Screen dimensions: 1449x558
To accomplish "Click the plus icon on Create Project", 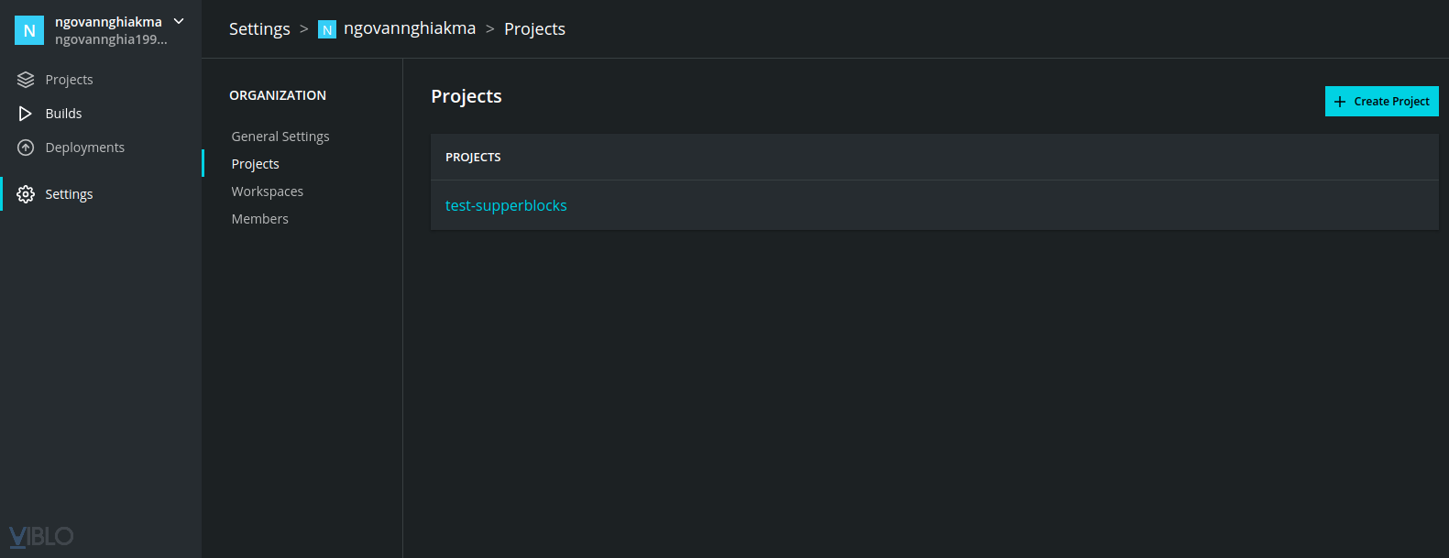I will tap(1340, 102).
